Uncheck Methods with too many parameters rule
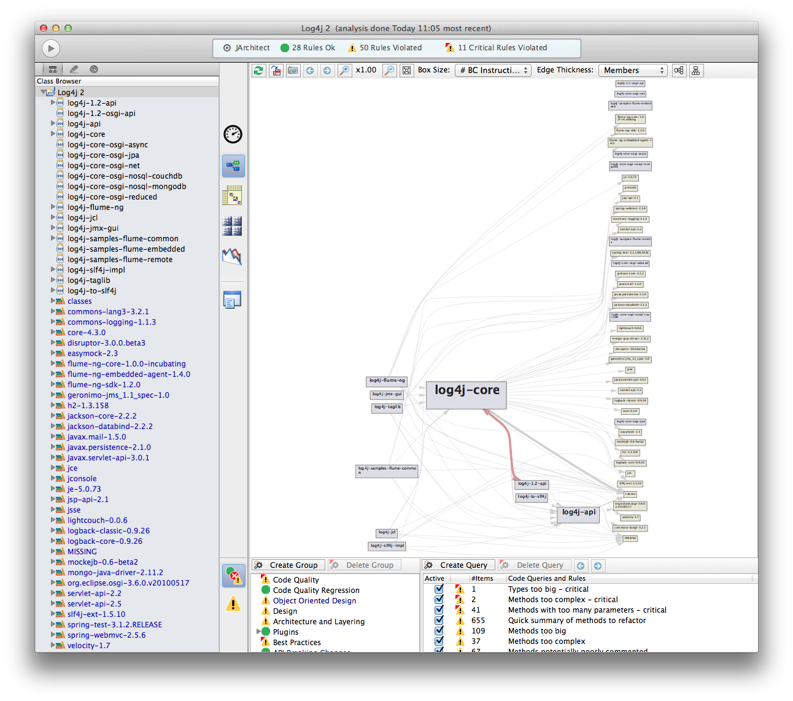This screenshot has height=701, width=793. (x=439, y=610)
